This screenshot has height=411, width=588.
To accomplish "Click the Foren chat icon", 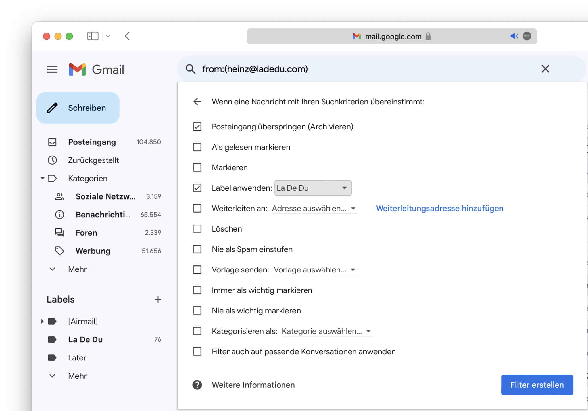I will [59, 232].
